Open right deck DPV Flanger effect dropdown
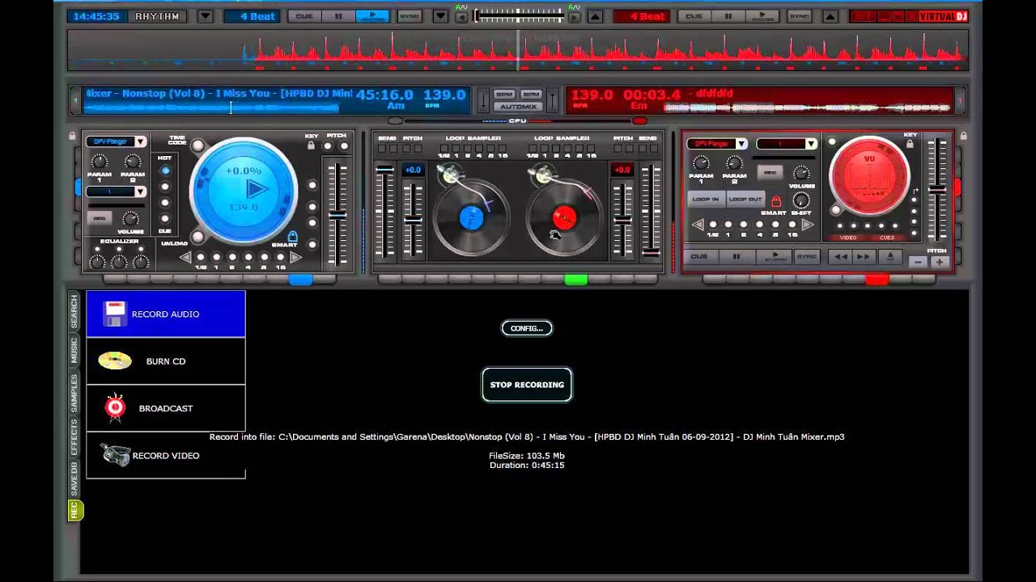Image resolution: width=1036 pixels, height=582 pixels. point(741,144)
